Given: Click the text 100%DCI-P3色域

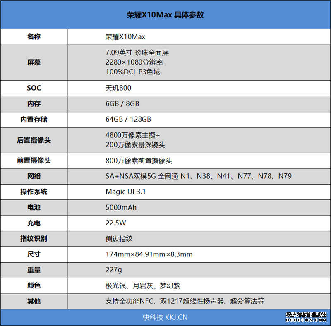Looking at the screenshot, I should pos(132,72).
